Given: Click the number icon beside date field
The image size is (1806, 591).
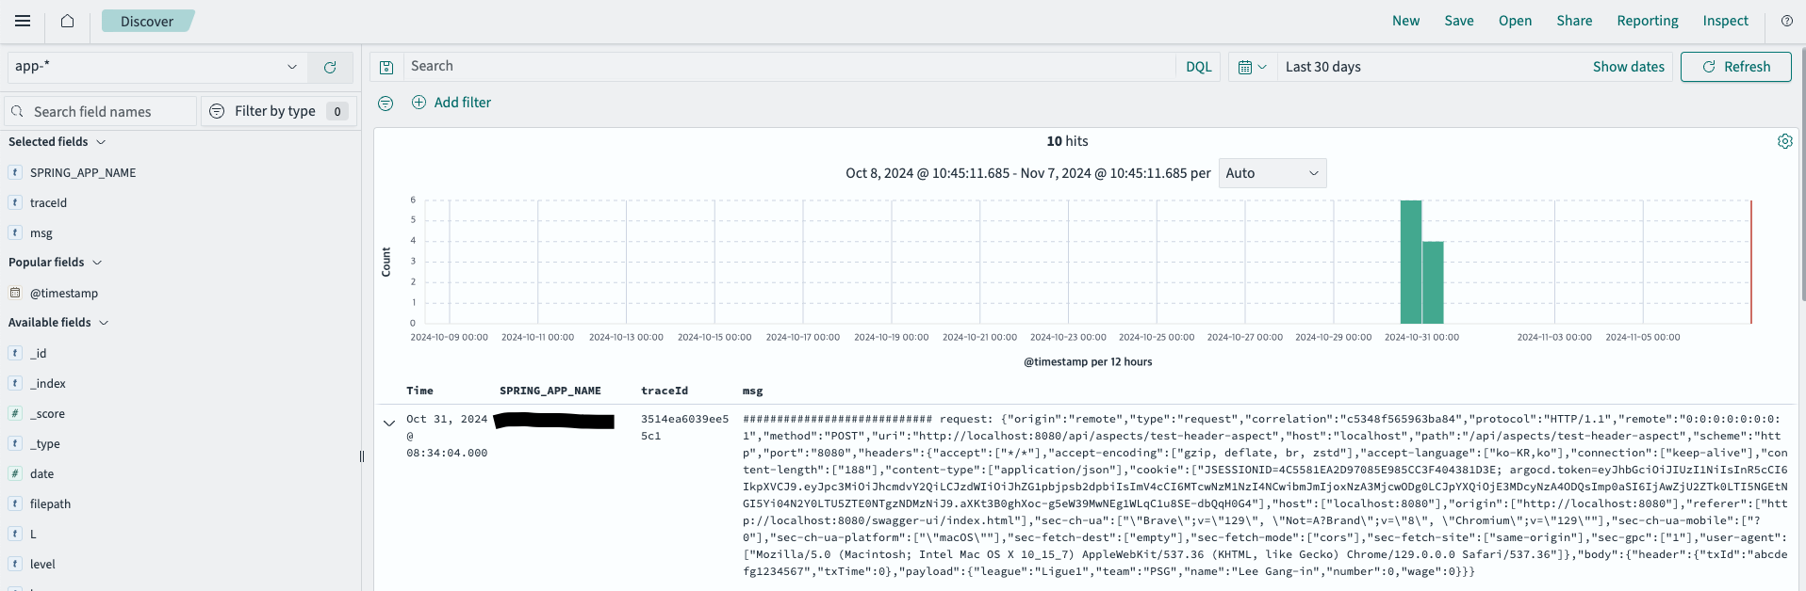Looking at the screenshot, I should click(15, 473).
